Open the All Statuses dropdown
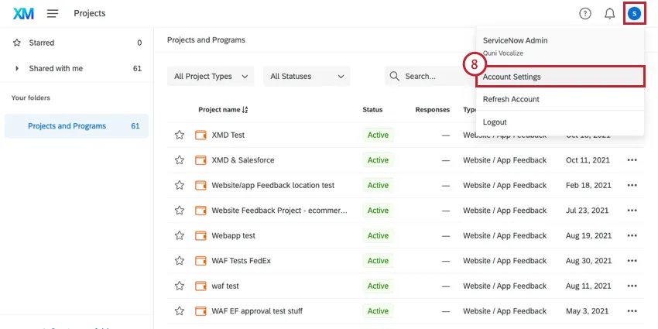 [307, 77]
